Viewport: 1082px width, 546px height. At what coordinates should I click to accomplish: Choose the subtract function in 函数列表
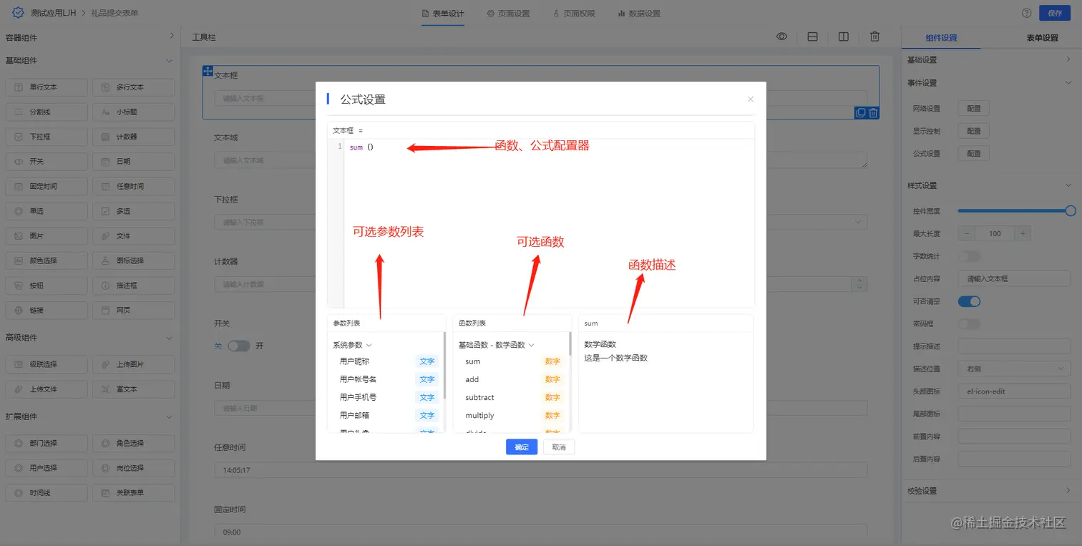tap(512, 397)
